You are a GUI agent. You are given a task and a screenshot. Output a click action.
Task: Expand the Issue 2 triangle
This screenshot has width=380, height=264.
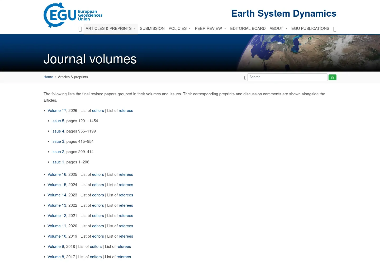[x=48, y=152]
